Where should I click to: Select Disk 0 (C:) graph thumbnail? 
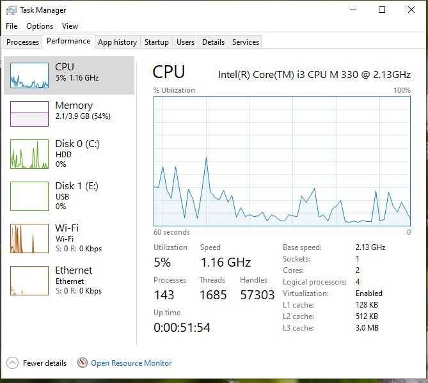point(29,154)
